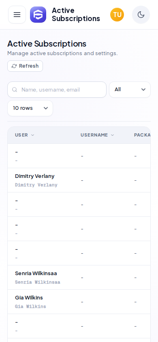Open the hamburger navigation menu
This screenshot has height=342, width=158.
click(17, 15)
